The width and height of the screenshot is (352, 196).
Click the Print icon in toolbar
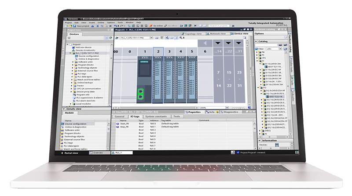coord(92,26)
